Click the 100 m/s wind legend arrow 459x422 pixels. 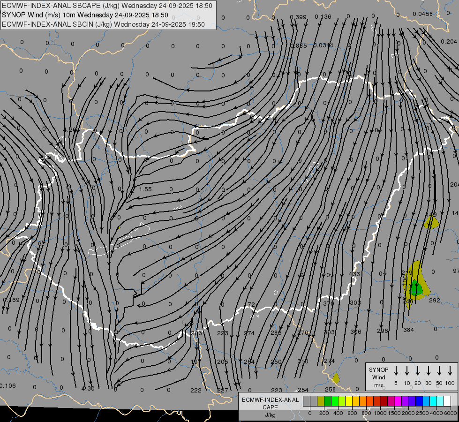[450, 371]
